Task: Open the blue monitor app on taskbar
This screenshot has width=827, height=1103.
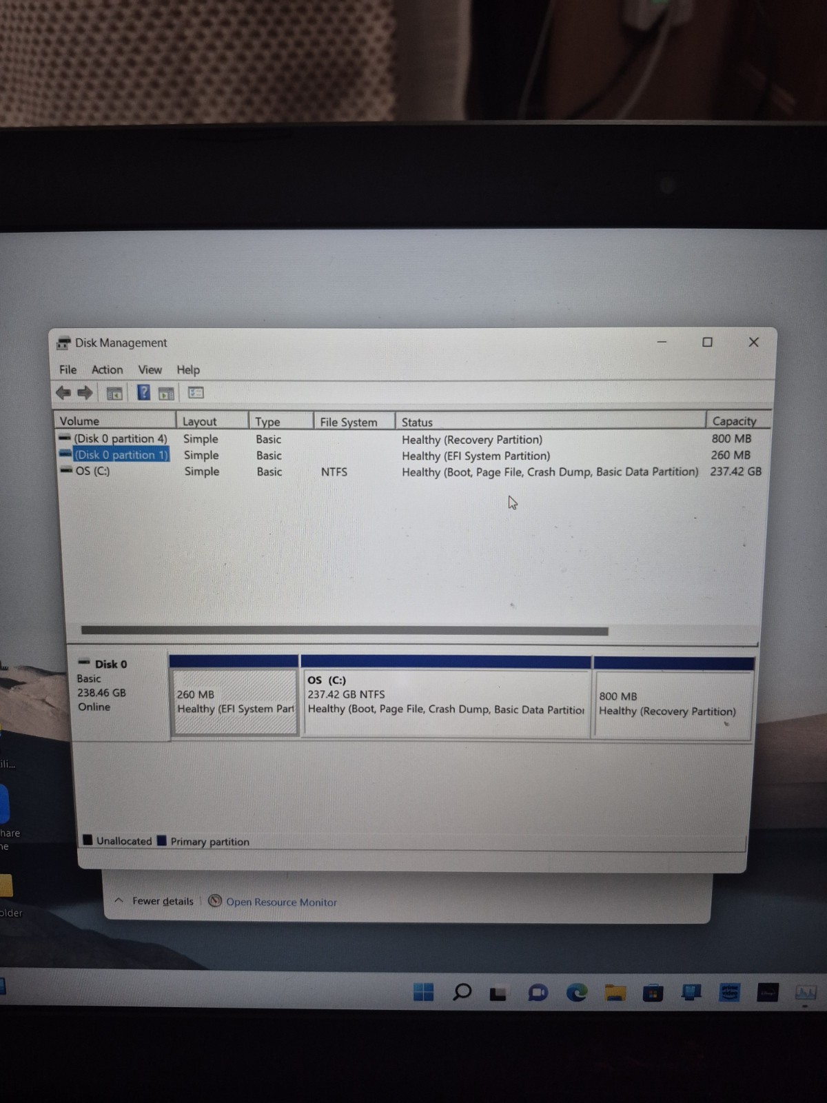Action: click(x=691, y=992)
